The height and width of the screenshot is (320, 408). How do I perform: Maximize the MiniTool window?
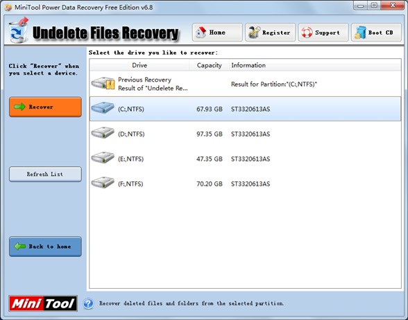[x=374, y=6]
